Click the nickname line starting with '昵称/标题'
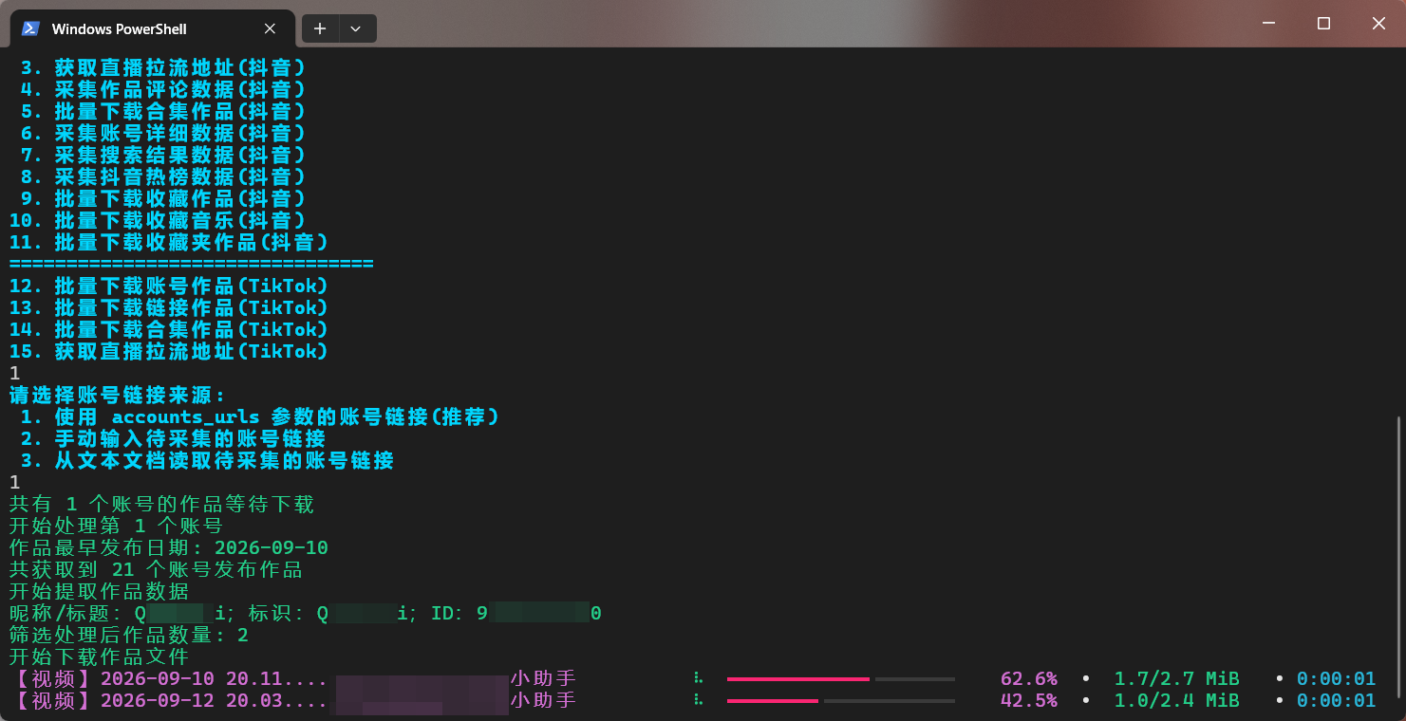Viewport: 1406px width, 721px height. [306, 613]
